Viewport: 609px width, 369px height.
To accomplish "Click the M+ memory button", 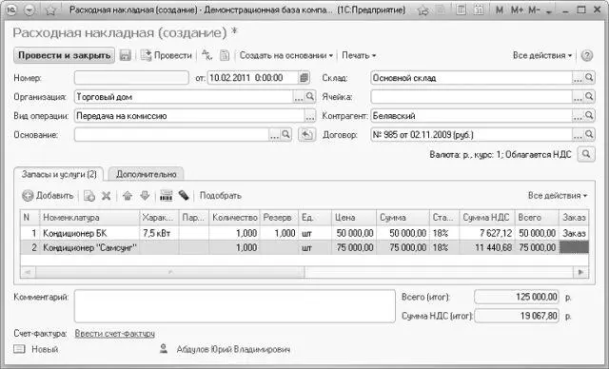I will point(517,10).
